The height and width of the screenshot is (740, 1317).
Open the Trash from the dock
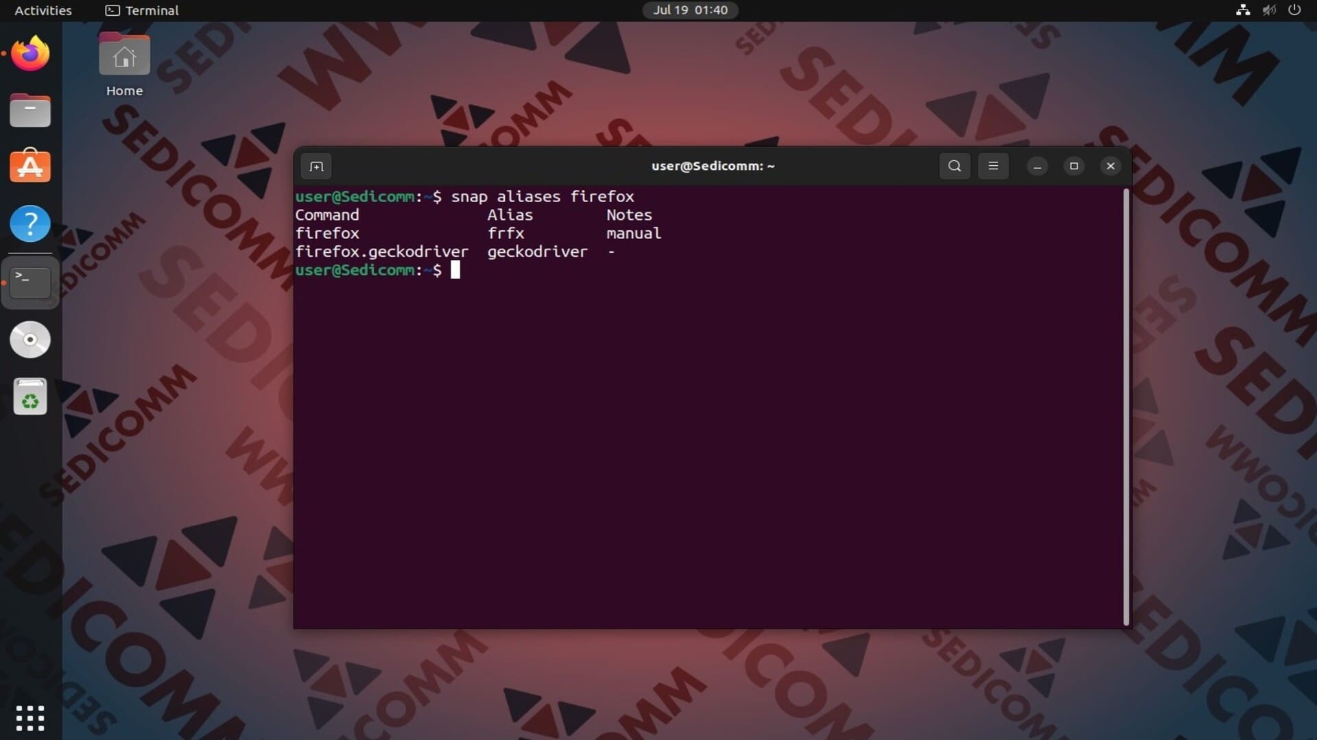[30, 397]
